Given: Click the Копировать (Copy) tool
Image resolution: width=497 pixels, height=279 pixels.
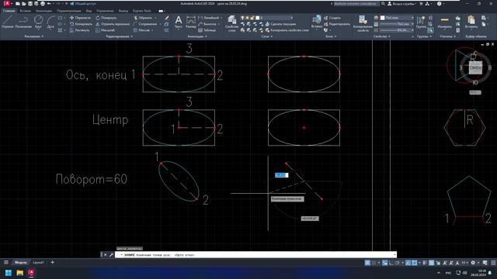Looking at the screenshot, I should 81,24.
